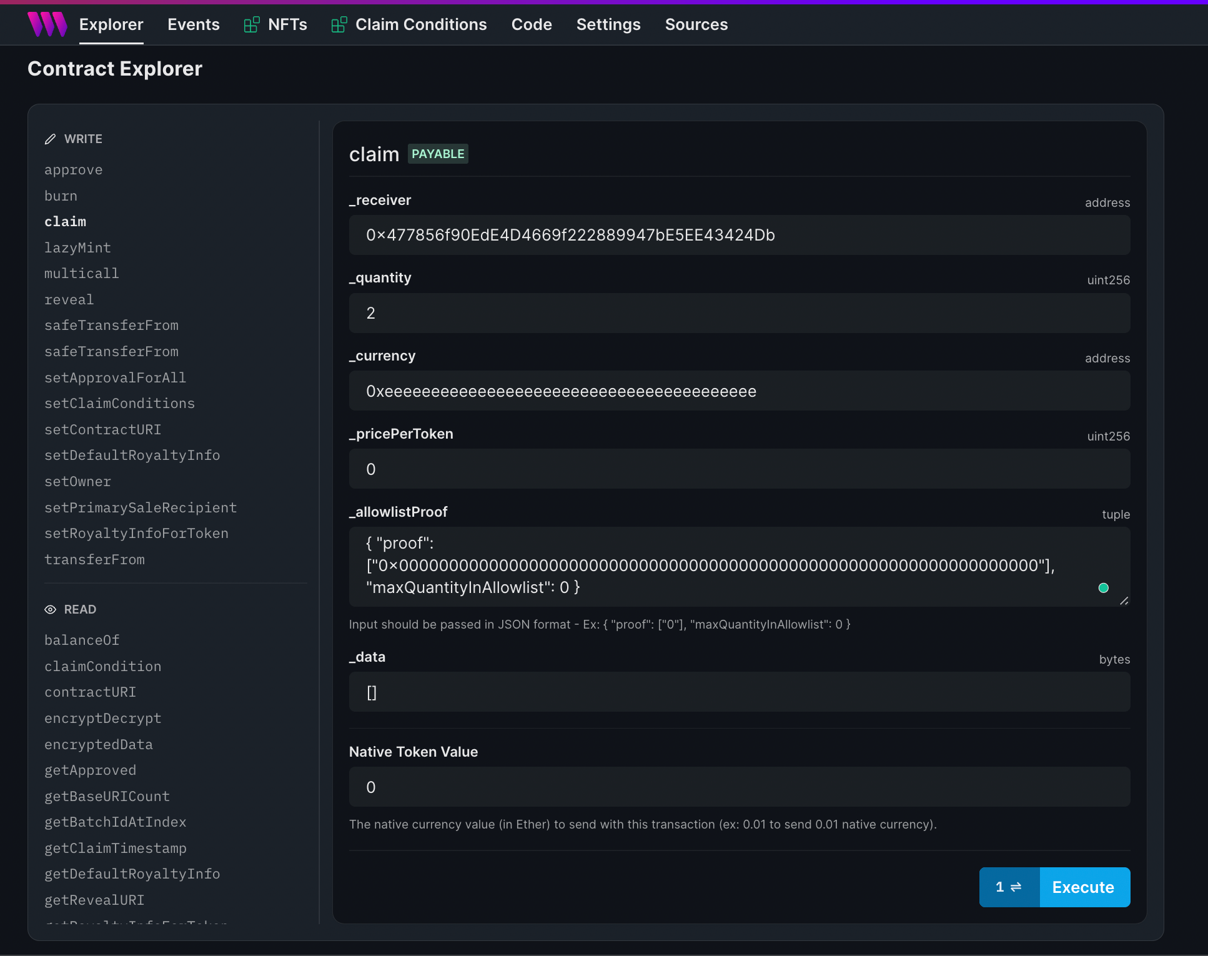1208x956 pixels.
Task: Click the green status dot in allowlistProof box
Action: coord(1104,588)
